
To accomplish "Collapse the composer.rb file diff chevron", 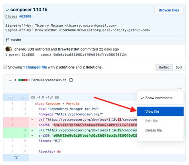I will click(10, 80).
